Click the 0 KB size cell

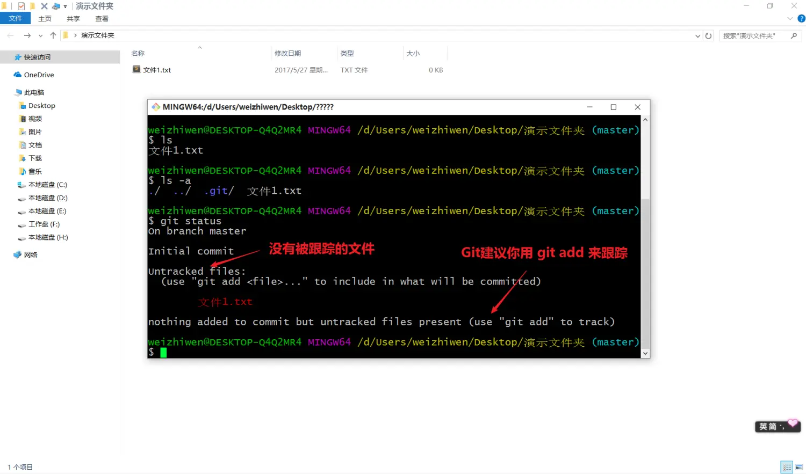(x=436, y=70)
